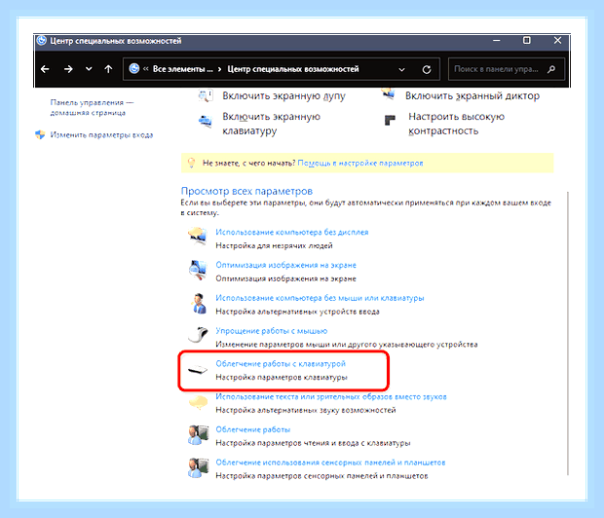Click the speech bubble icon for sound alternatives
Screen dimensions: 604x518
[198, 402]
